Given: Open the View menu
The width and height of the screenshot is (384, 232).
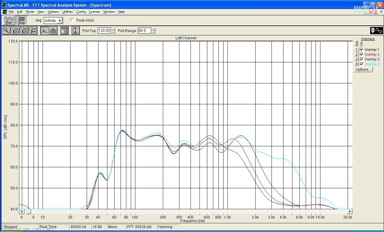Looking at the screenshot, I should tap(41, 12).
